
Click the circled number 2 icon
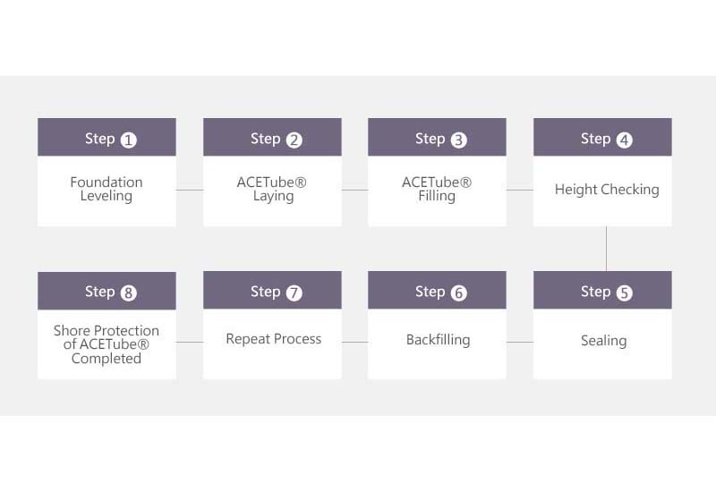tap(294, 140)
